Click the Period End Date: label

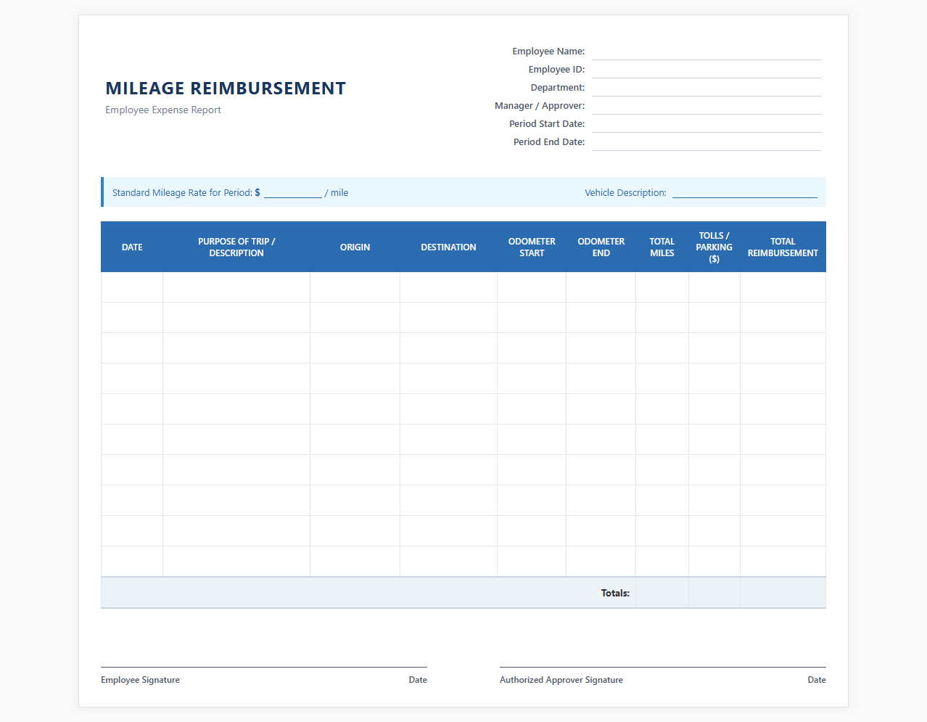[549, 142]
